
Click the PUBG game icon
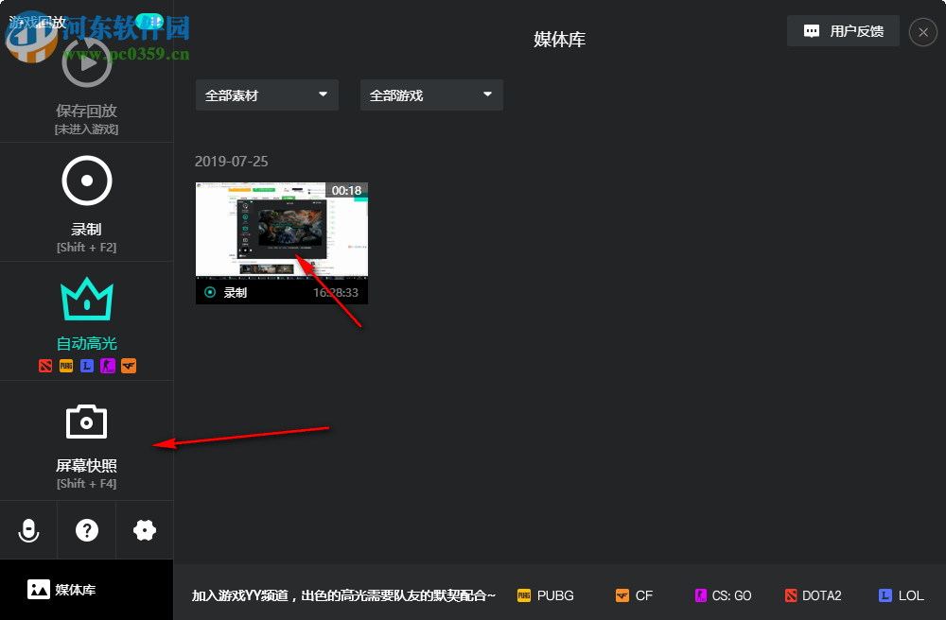pyautogui.click(x=523, y=595)
